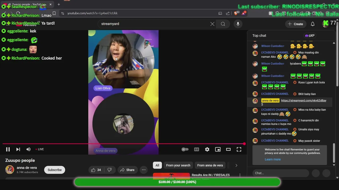The height and width of the screenshot is (190, 339).
Task: Click the green $100.00 goal progress bar
Action: coord(177,182)
